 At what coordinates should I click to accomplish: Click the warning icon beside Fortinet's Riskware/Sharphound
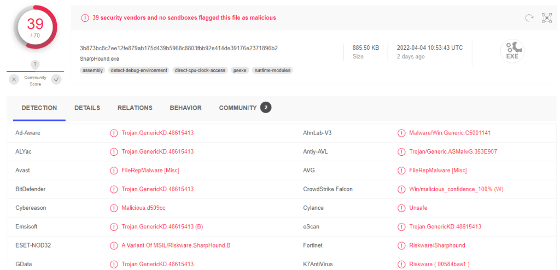(401, 245)
